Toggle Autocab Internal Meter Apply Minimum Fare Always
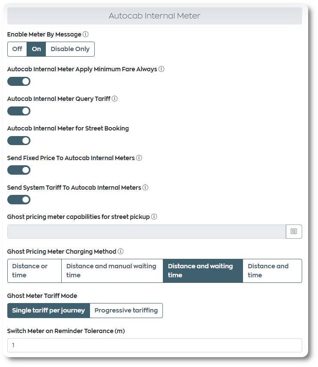This screenshot has width=318, height=367. [x=18, y=81]
